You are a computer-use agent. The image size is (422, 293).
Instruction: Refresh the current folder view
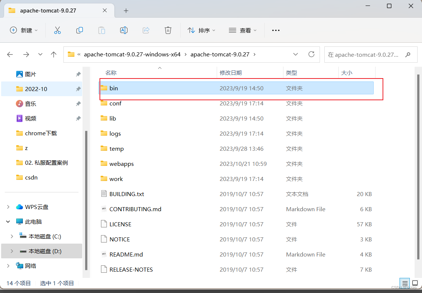coord(311,54)
